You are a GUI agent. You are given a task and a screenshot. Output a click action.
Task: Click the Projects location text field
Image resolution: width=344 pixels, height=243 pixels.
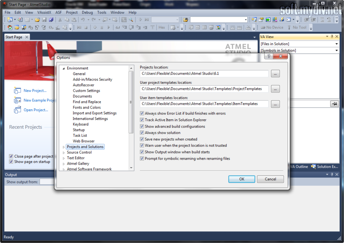click(x=204, y=73)
